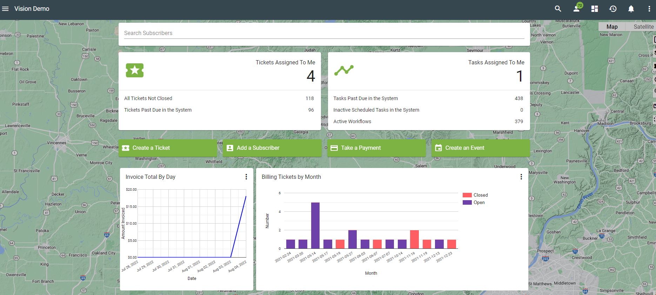Click Take a Payment button
The width and height of the screenshot is (656, 295).
point(376,148)
